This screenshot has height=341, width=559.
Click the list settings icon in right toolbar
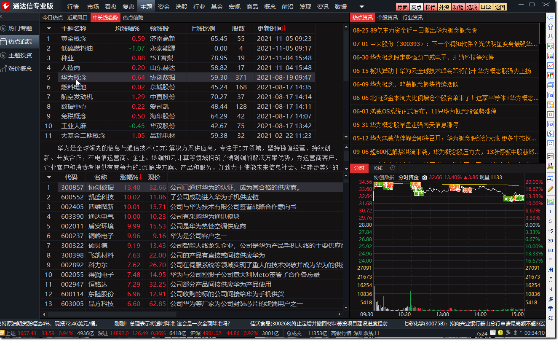(x=550, y=156)
